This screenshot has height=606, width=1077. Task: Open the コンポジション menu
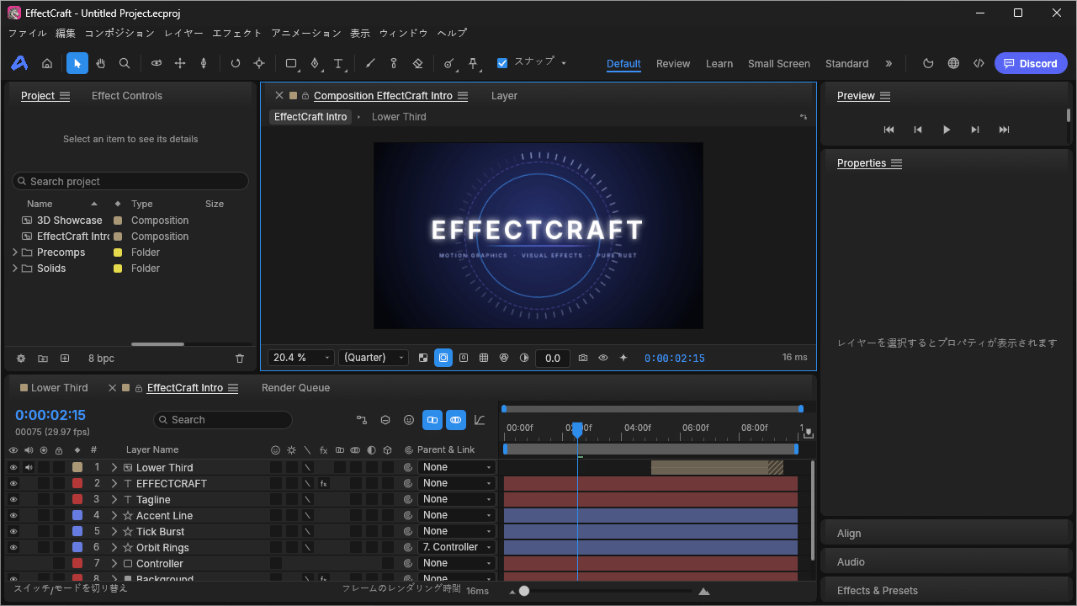[x=119, y=33]
